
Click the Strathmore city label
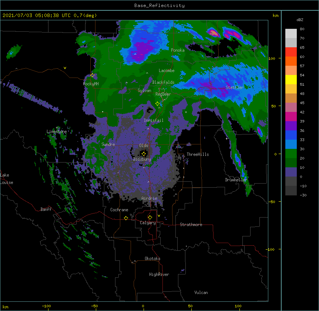coord(191,225)
